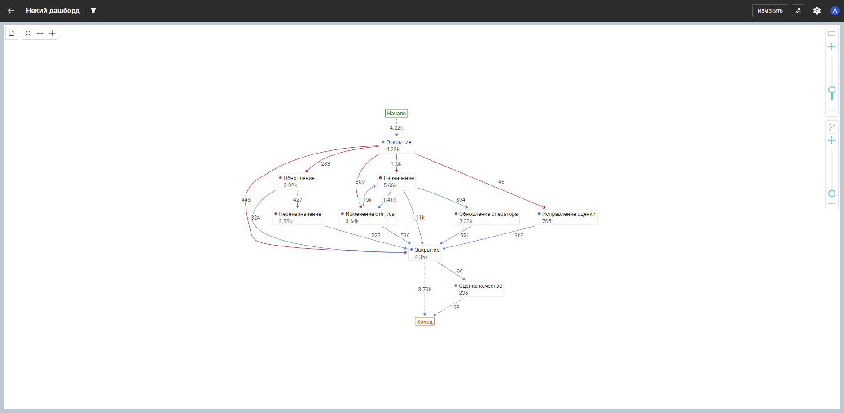Increase node detail with the upper plus
Screen dimensions: 844x413
(832, 47)
